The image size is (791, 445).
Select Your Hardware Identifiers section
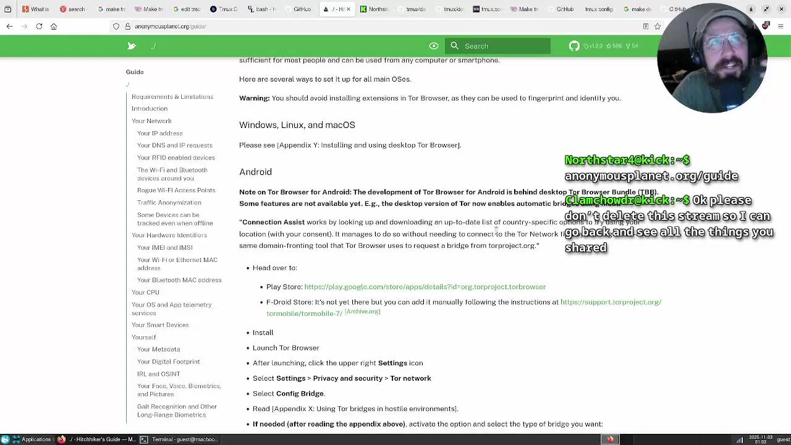tap(169, 235)
